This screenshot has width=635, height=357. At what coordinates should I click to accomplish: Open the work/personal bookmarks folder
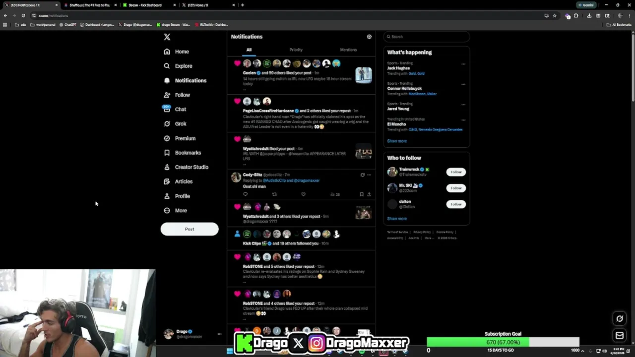tap(43, 25)
